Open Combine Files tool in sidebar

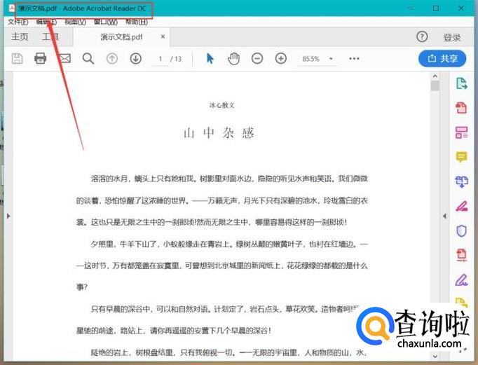(x=462, y=182)
